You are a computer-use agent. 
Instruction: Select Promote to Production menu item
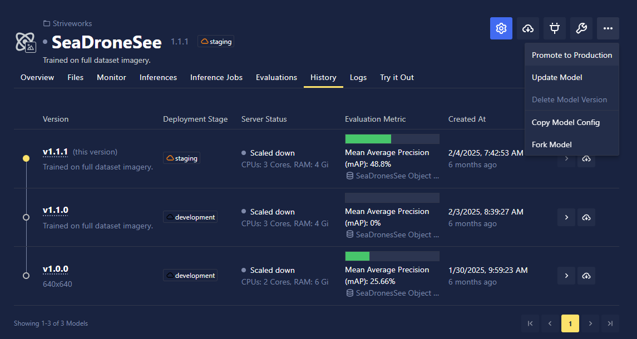(x=571, y=55)
